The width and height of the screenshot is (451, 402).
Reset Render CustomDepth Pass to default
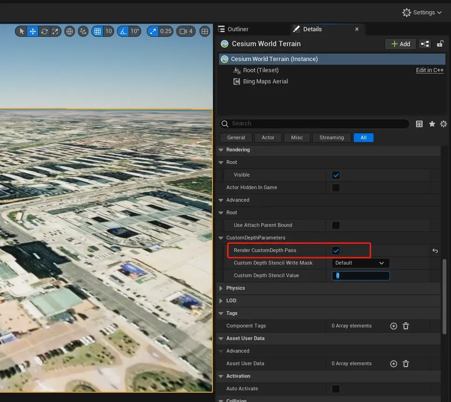coord(435,251)
